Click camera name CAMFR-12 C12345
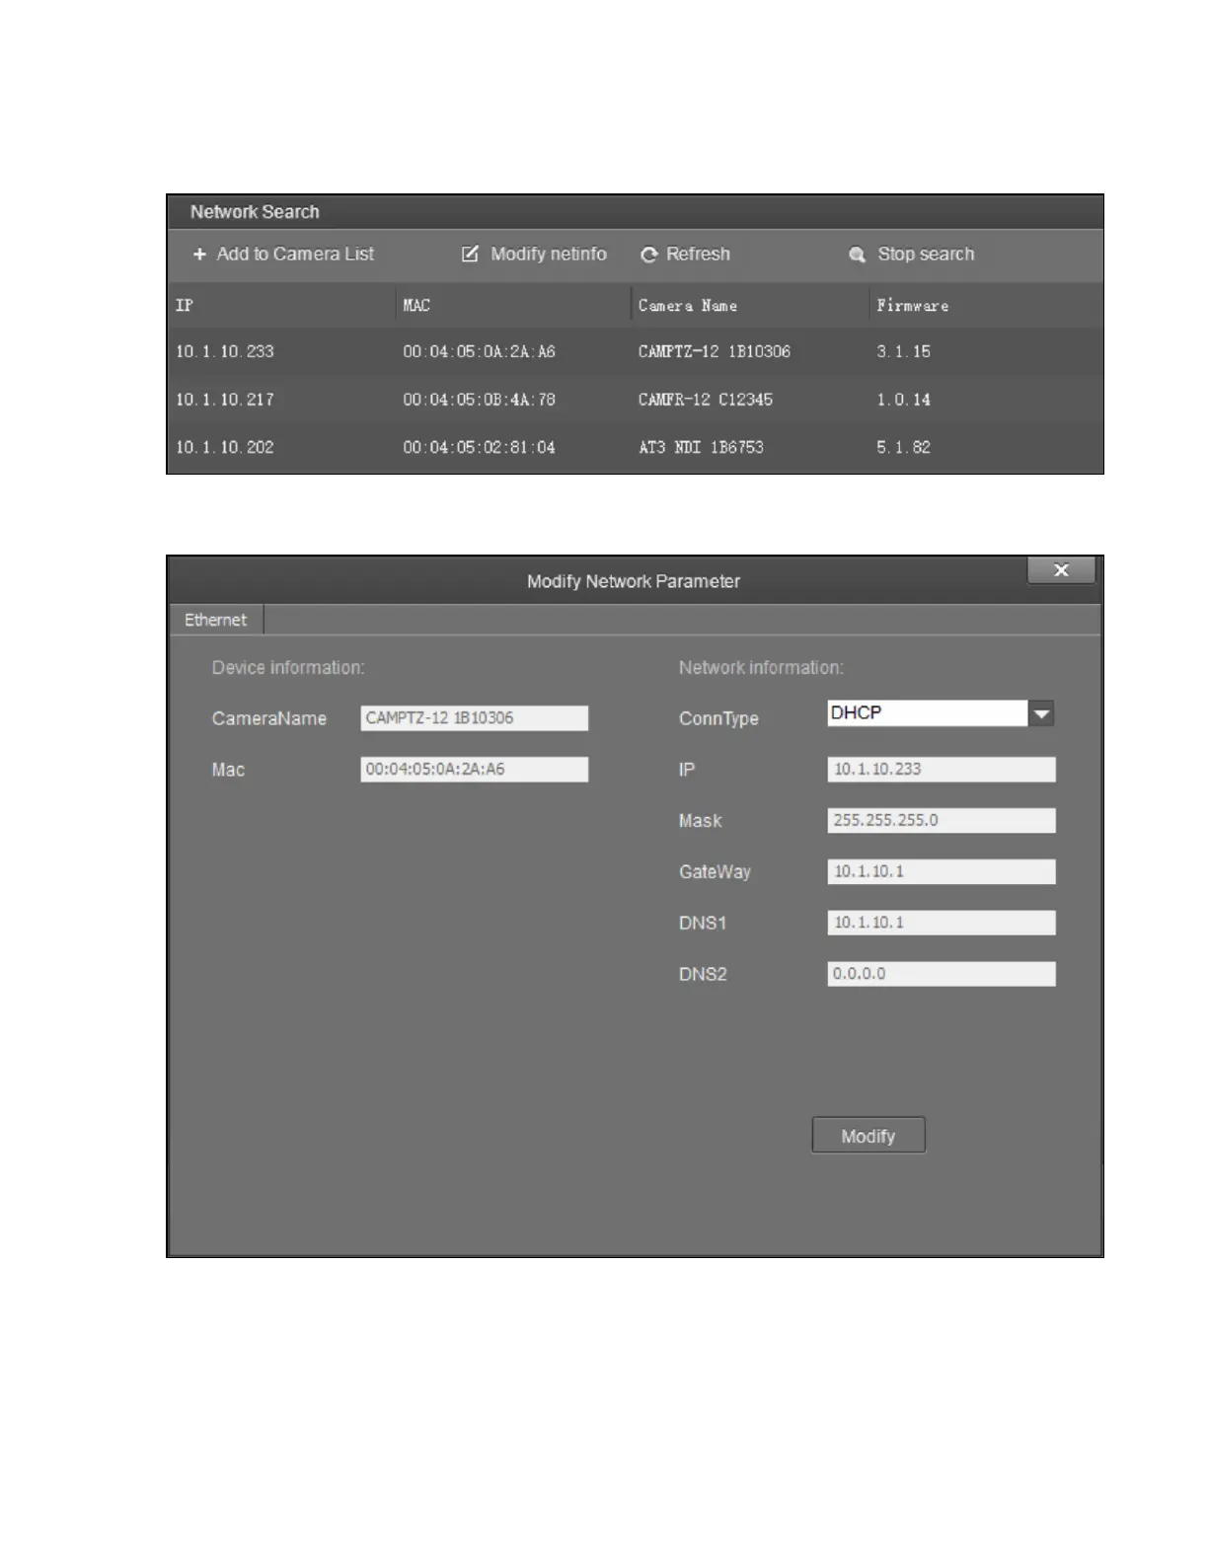This screenshot has width=1208, height=1563. coord(706,400)
